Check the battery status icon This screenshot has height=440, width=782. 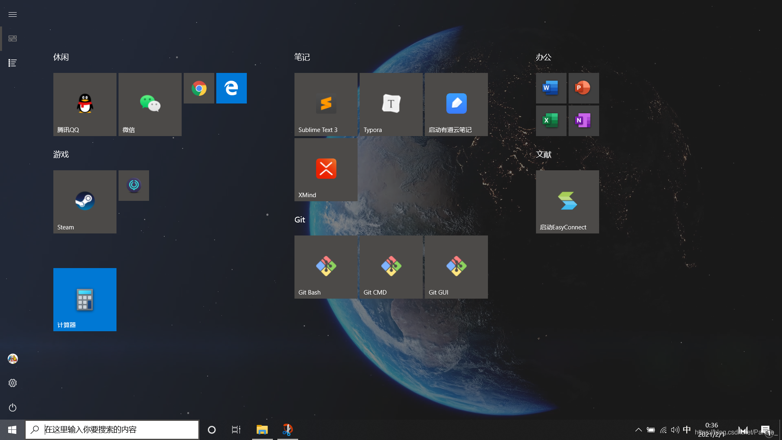point(651,430)
